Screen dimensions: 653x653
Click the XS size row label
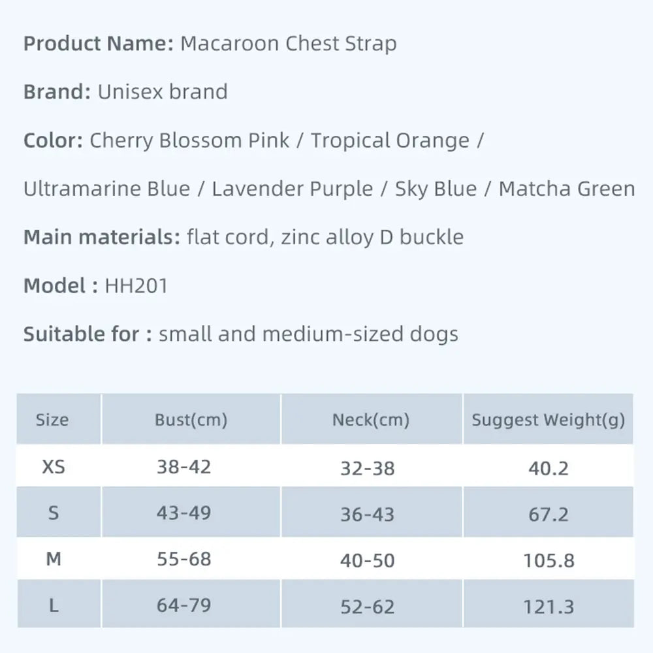point(54,467)
